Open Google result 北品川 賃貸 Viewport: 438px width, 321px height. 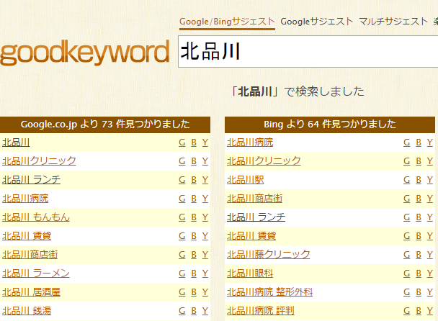point(27,236)
